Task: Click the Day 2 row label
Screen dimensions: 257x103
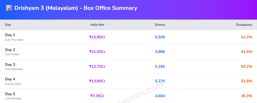Action: click(10, 50)
